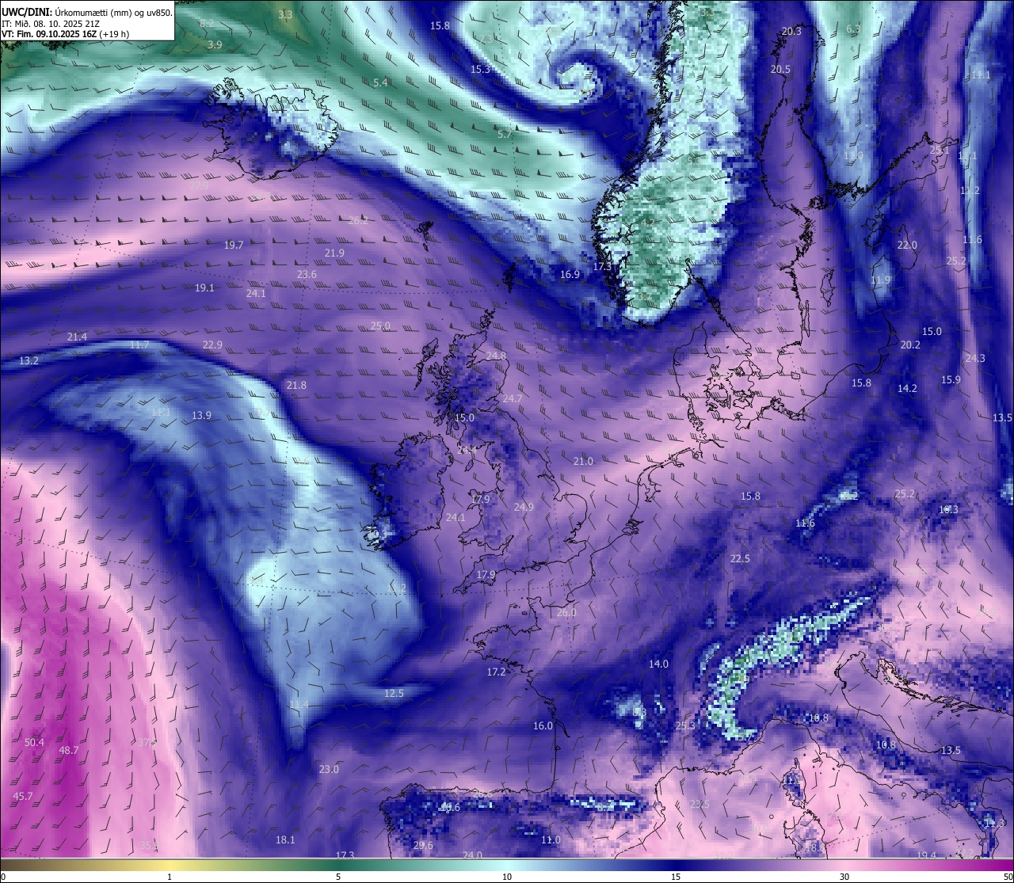Click the map value 18.1

pyautogui.click(x=285, y=840)
